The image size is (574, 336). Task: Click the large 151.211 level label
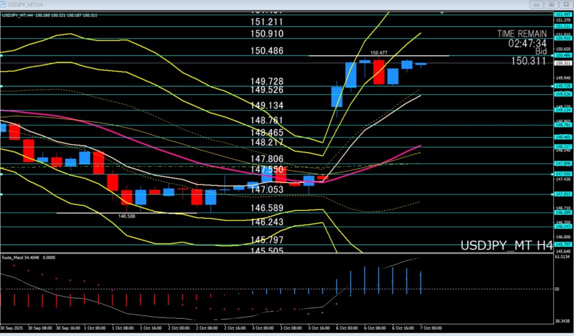pos(267,22)
